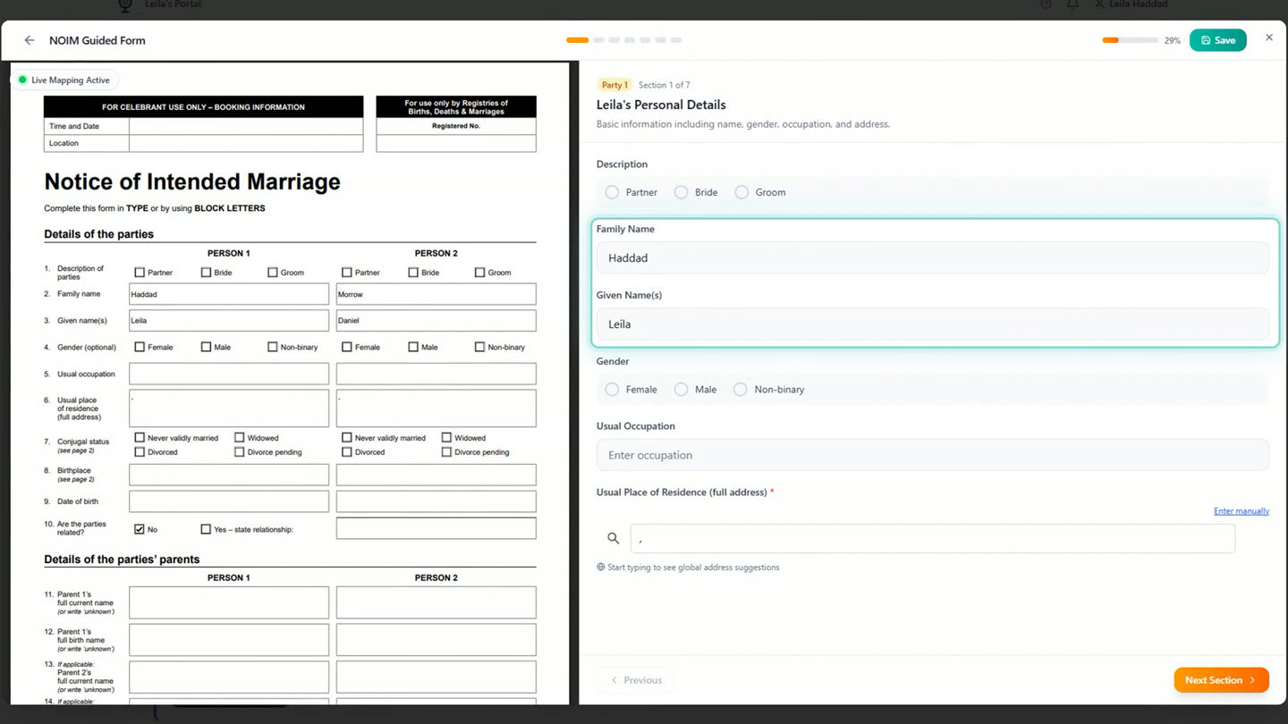Choose Male under Gender
This screenshot has width=1288, height=724.
point(681,390)
